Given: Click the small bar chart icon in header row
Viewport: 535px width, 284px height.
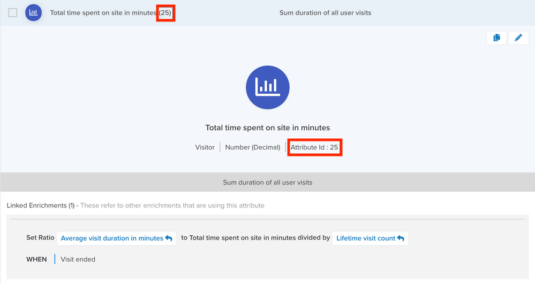Looking at the screenshot, I should (x=34, y=12).
